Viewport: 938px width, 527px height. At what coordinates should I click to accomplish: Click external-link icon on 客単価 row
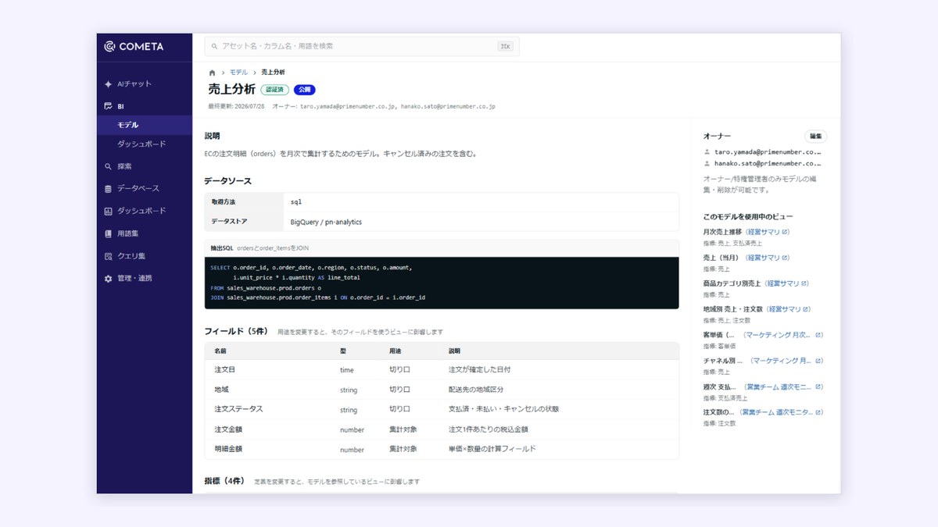coord(818,335)
